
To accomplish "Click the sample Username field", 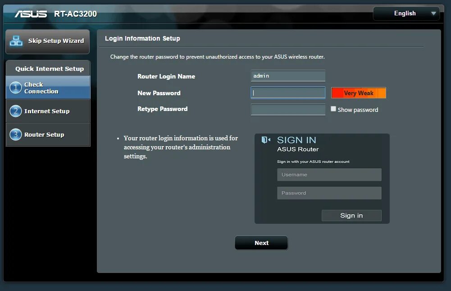I will pos(329,175).
